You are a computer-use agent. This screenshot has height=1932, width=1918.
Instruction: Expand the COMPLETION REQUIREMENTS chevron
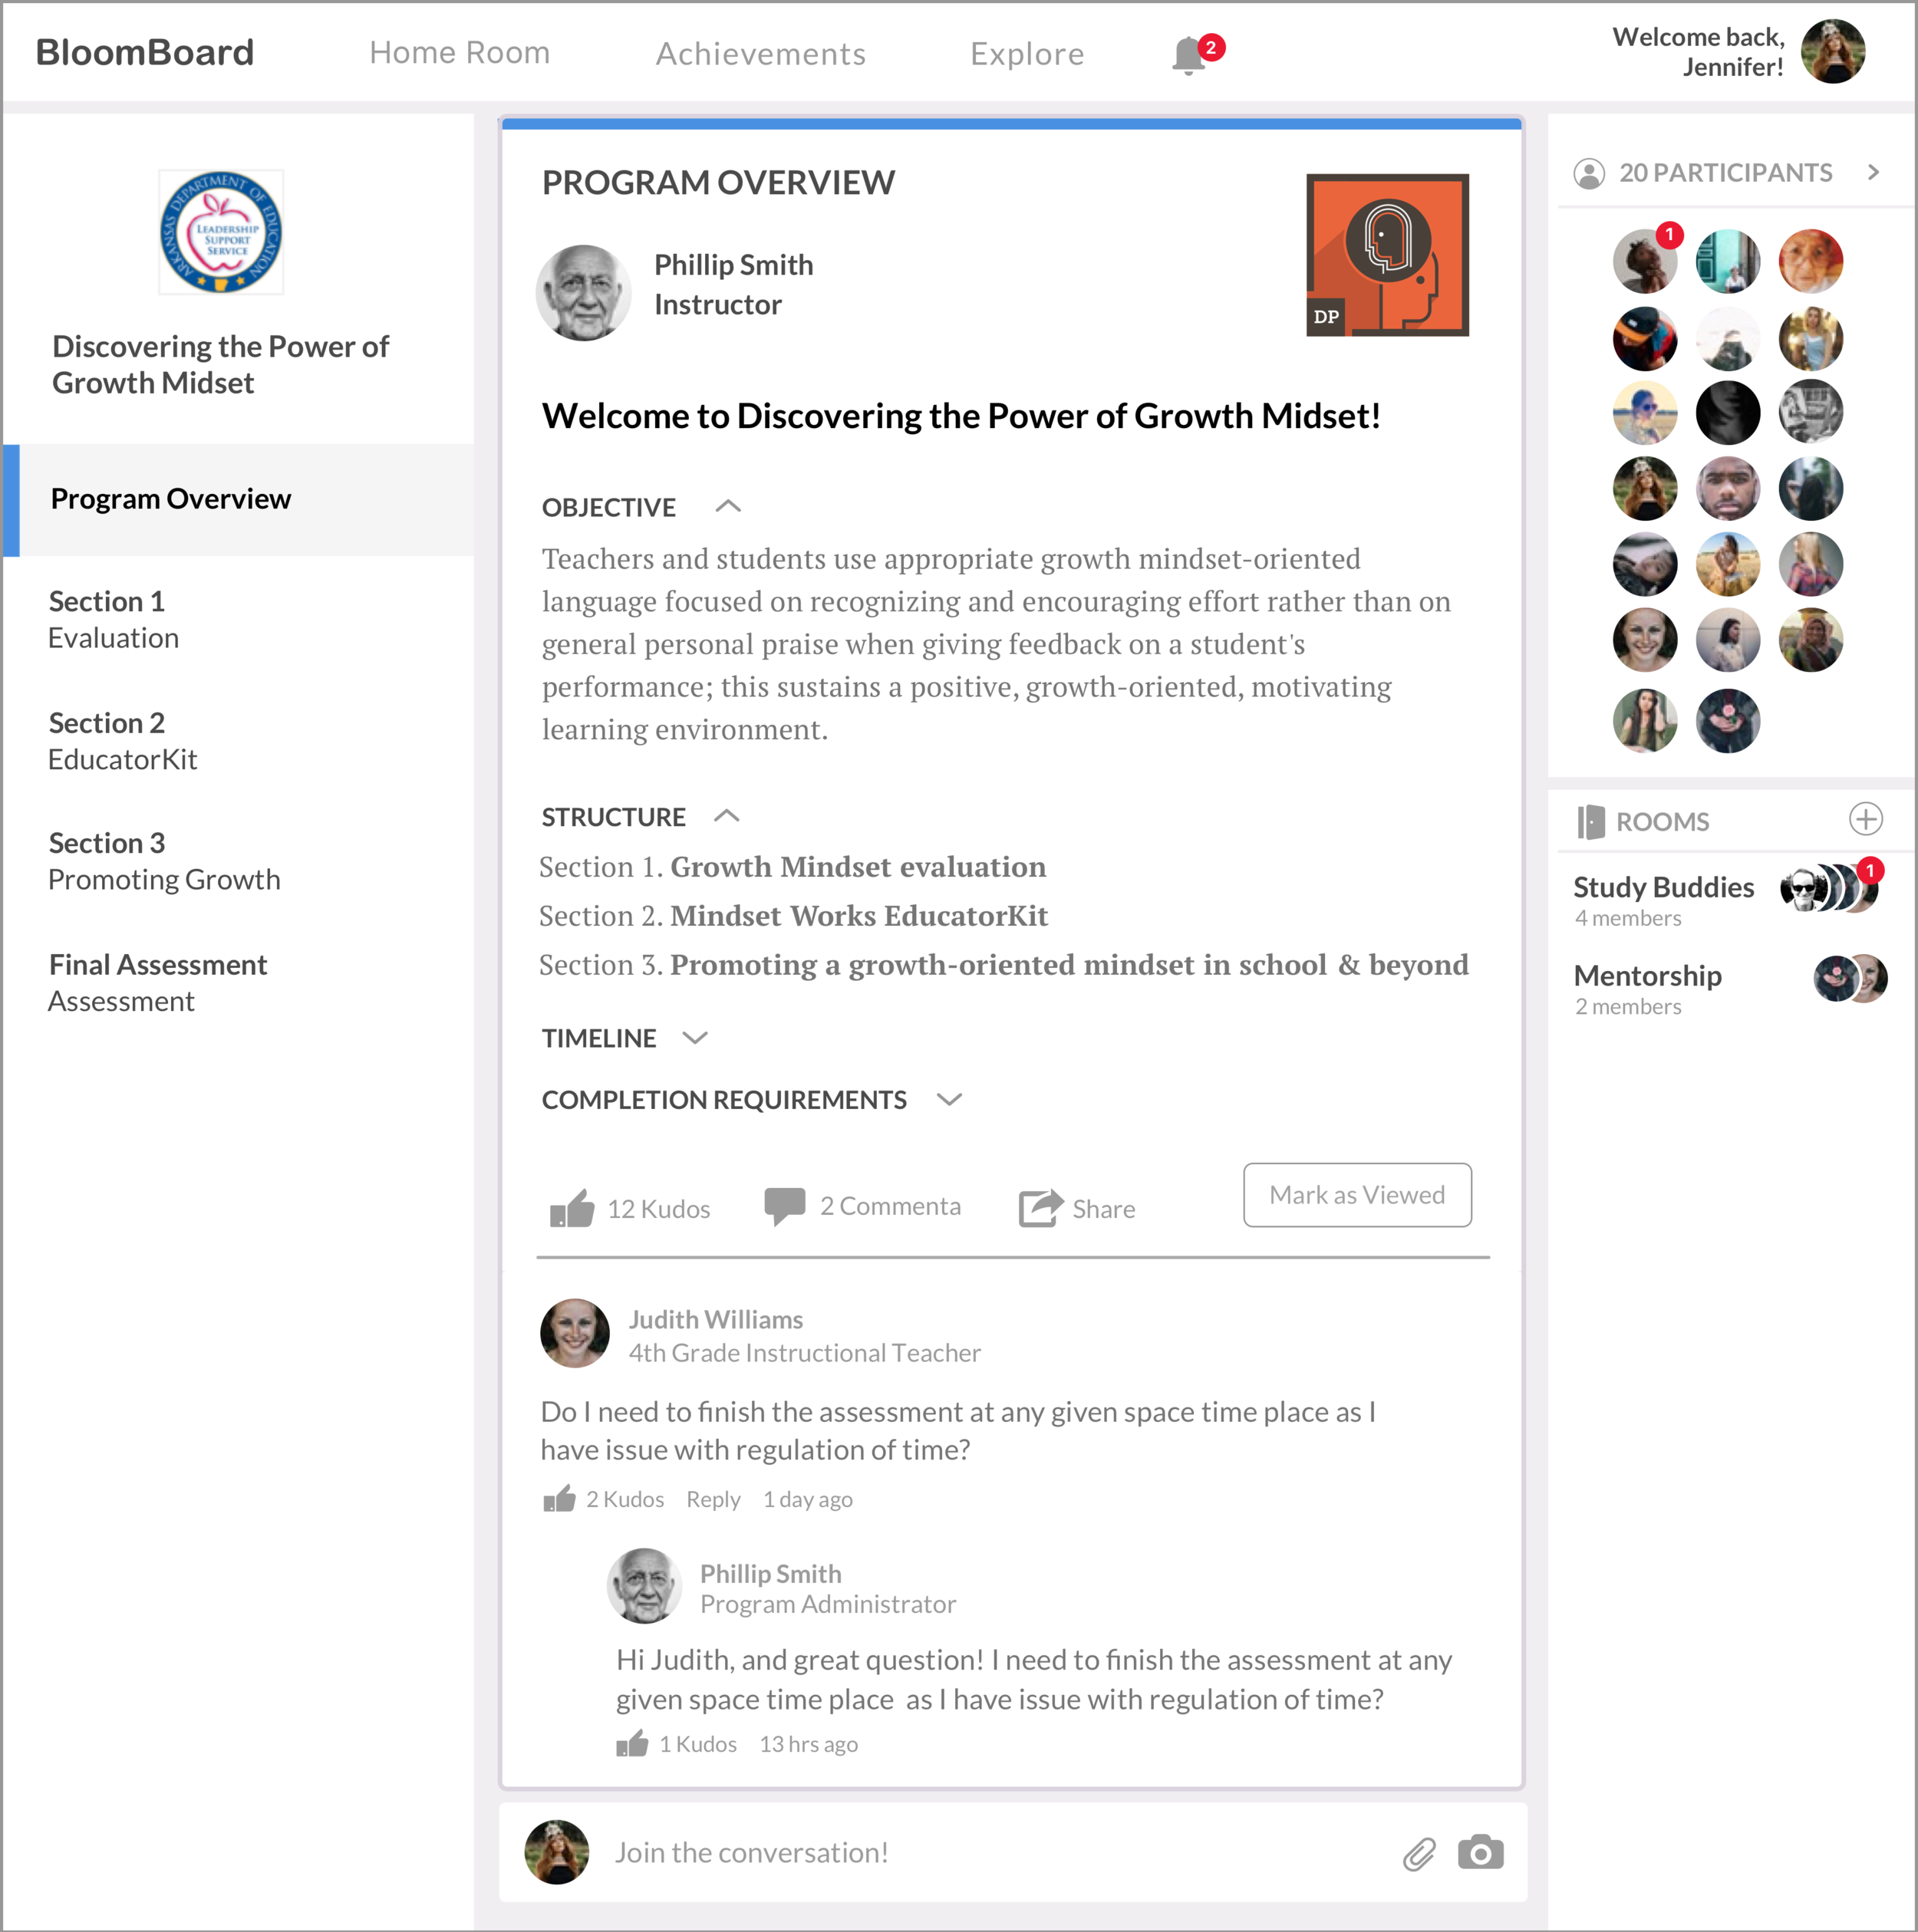948,1099
